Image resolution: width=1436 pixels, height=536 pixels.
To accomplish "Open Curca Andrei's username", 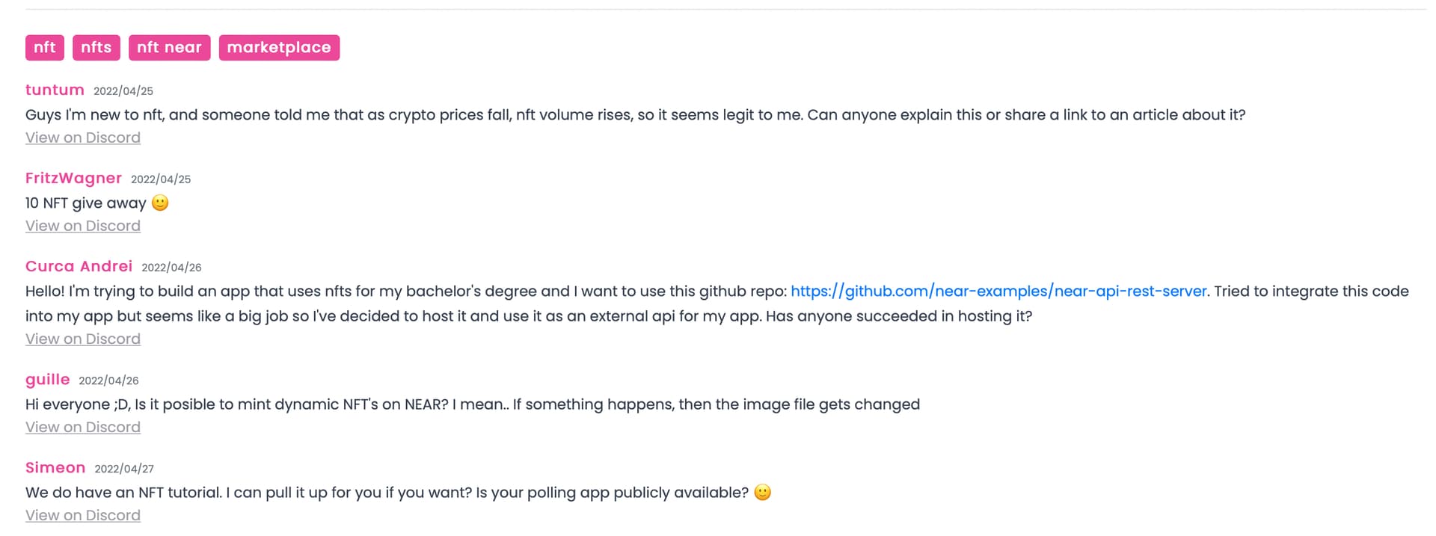I will point(79,267).
